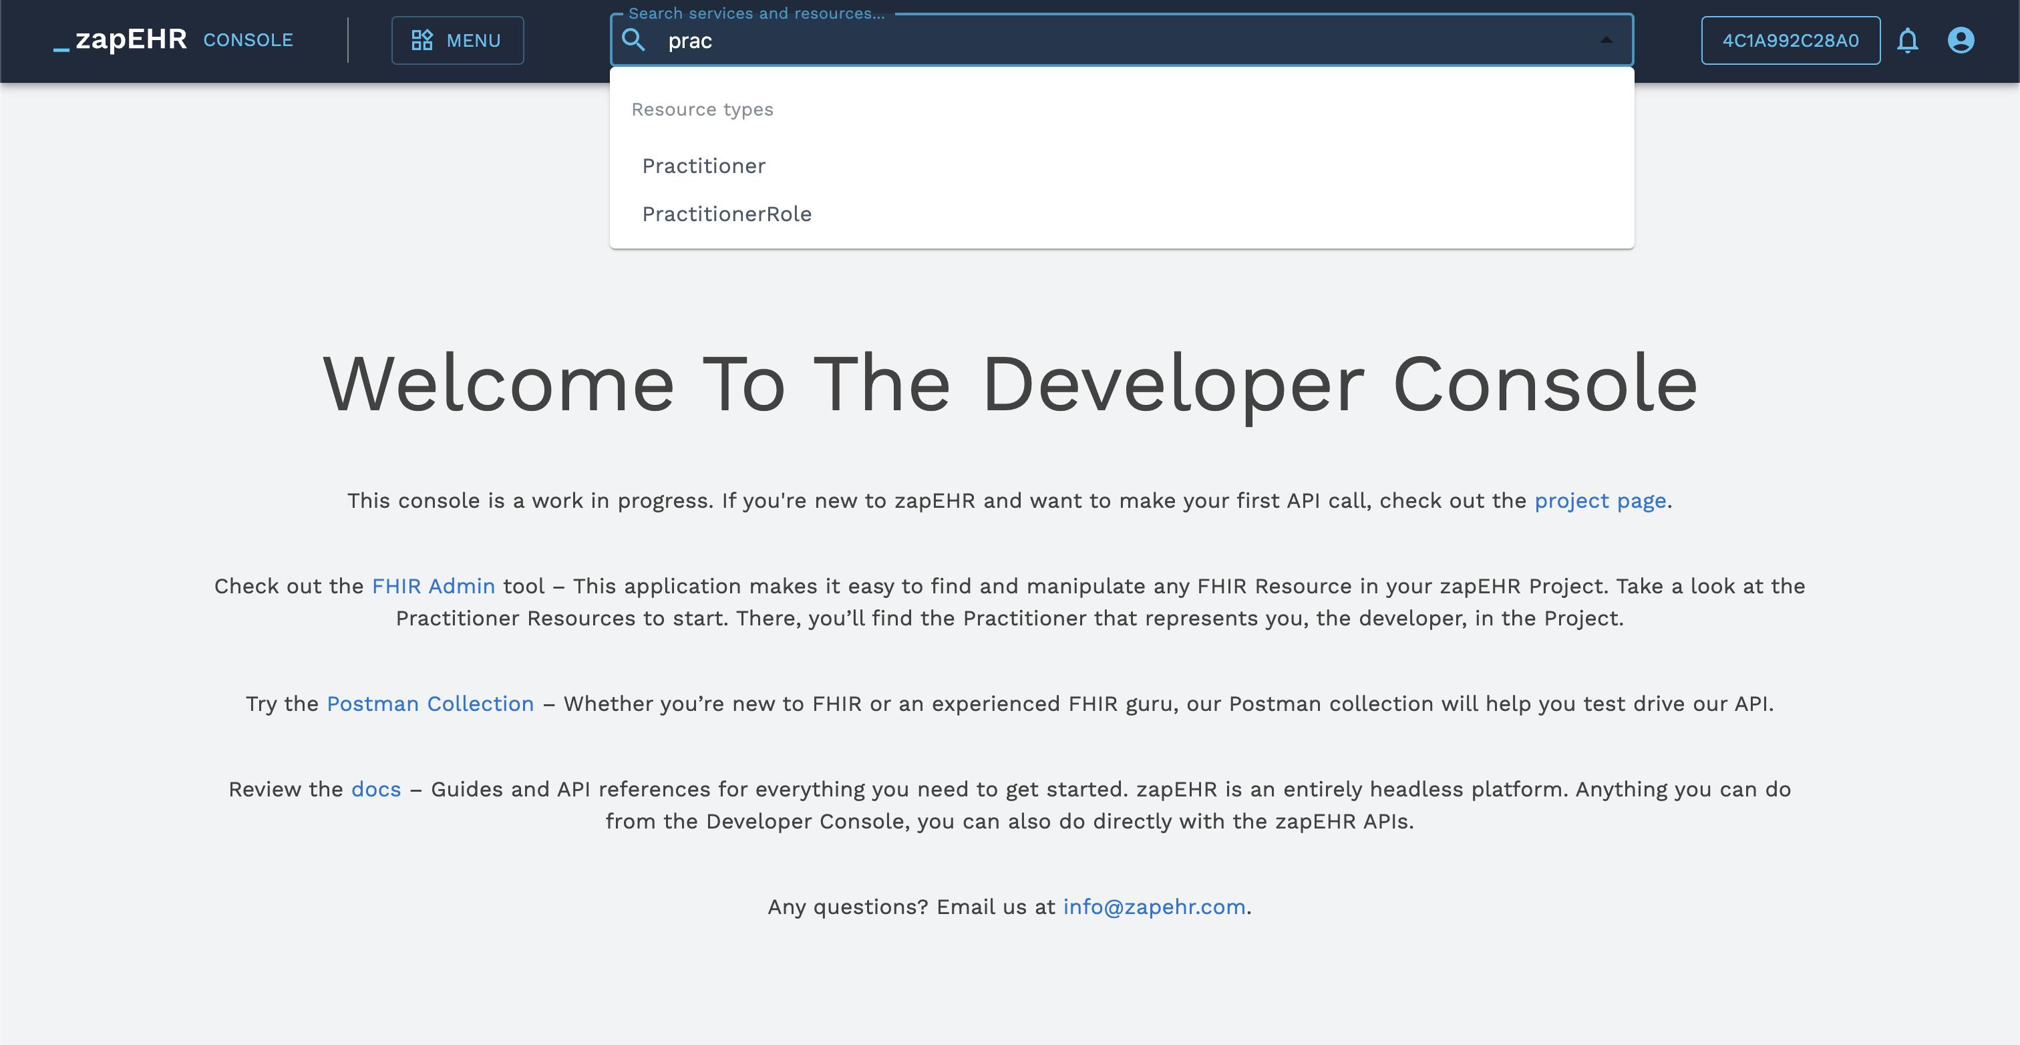Viewport: 2020px width, 1045px height.
Task: Open the MENU button
Action: tap(457, 40)
